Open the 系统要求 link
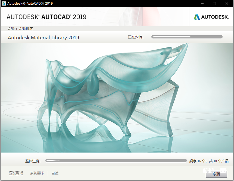Image resolution: width=234 pixels, height=181 pixels. (37, 173)
